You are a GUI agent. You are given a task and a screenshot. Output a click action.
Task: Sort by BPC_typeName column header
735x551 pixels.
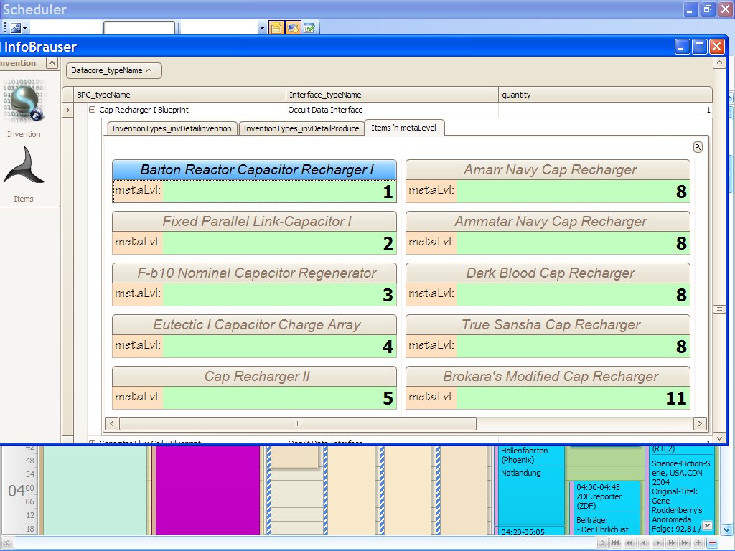pyautogui.click(x=180, y=95)
